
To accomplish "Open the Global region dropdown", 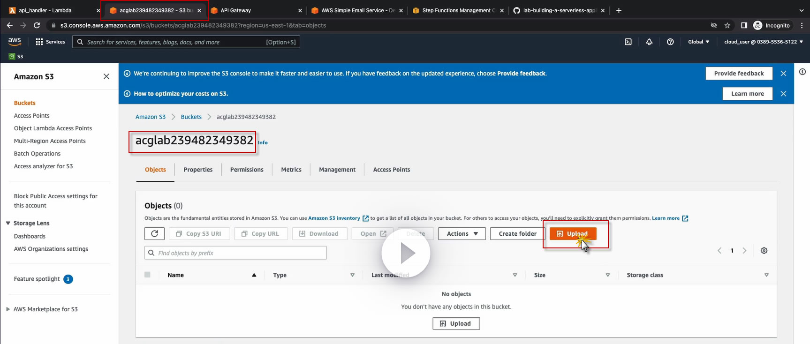I will point(698,42).
